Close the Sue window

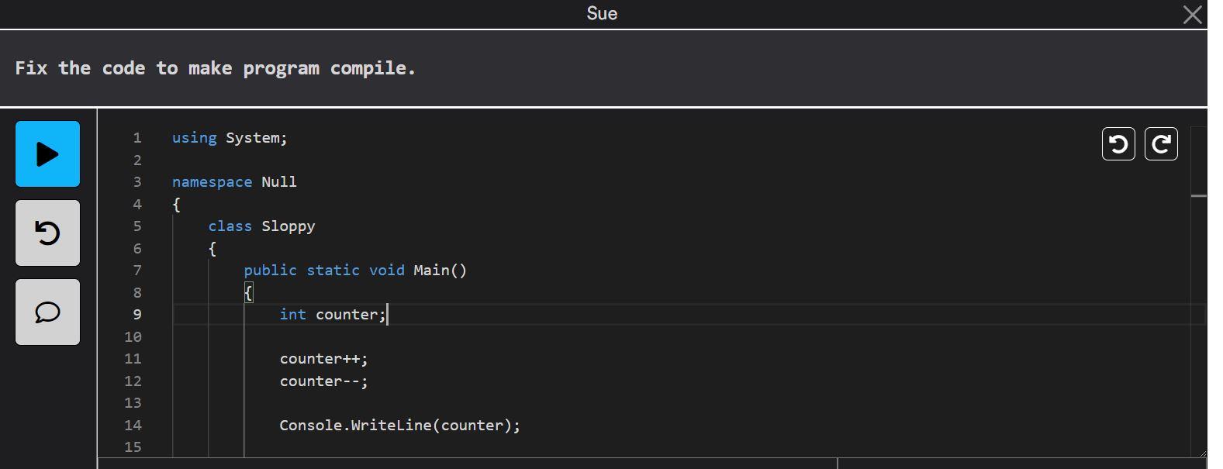click(x=1191, y=15)
